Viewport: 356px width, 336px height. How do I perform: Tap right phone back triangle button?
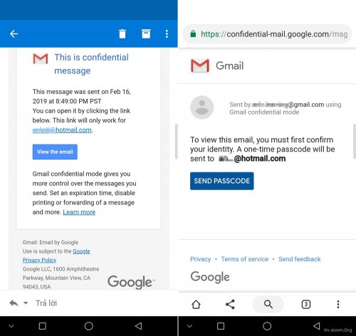316,326
